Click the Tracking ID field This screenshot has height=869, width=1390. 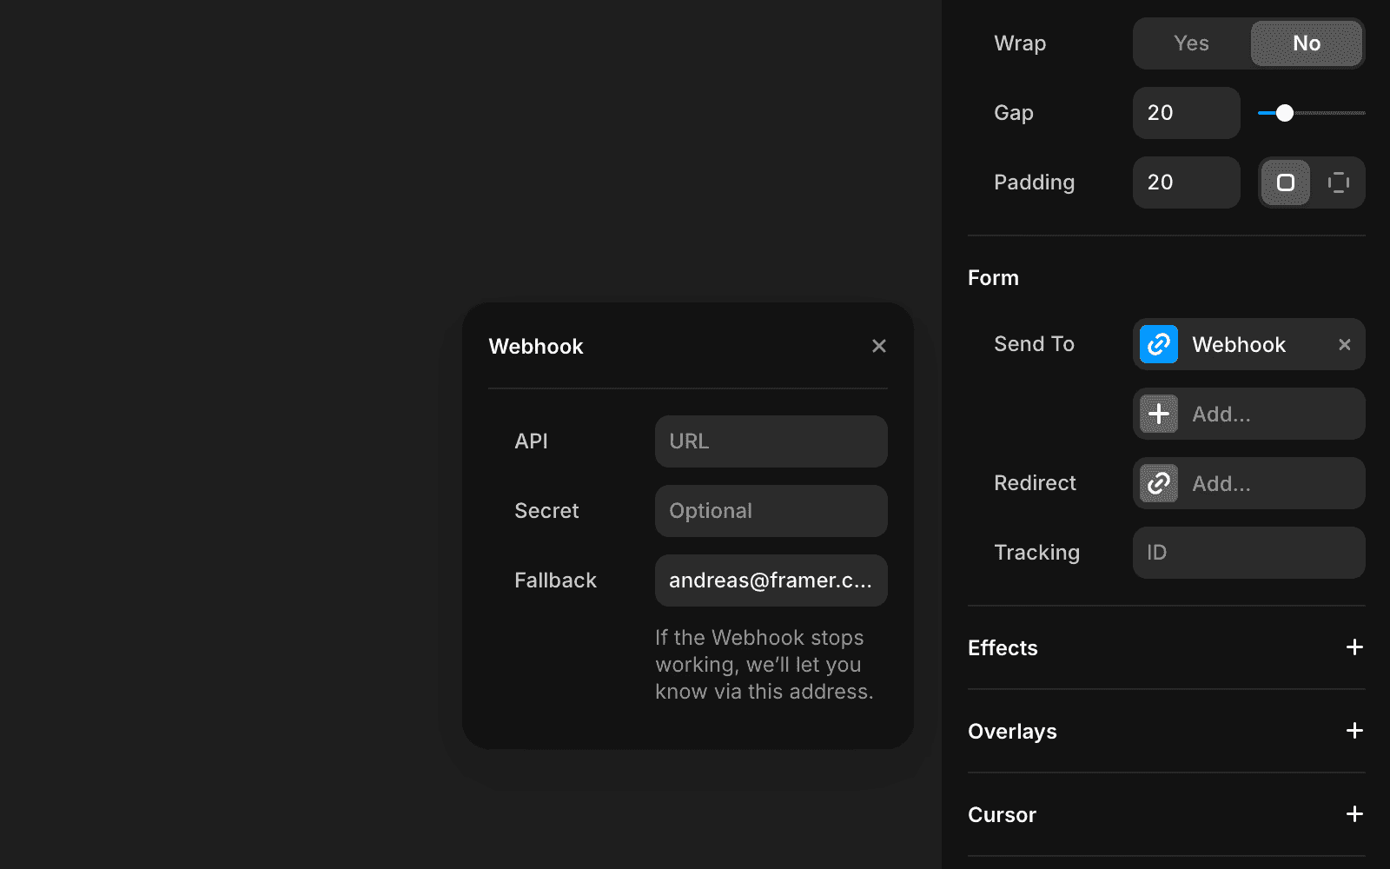[1248, 553]
